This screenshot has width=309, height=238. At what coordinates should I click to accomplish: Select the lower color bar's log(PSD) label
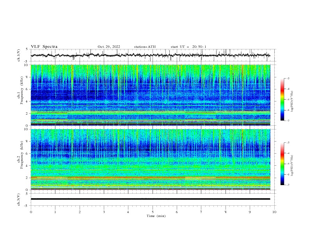pyautogui.click(x=292, y=166)
